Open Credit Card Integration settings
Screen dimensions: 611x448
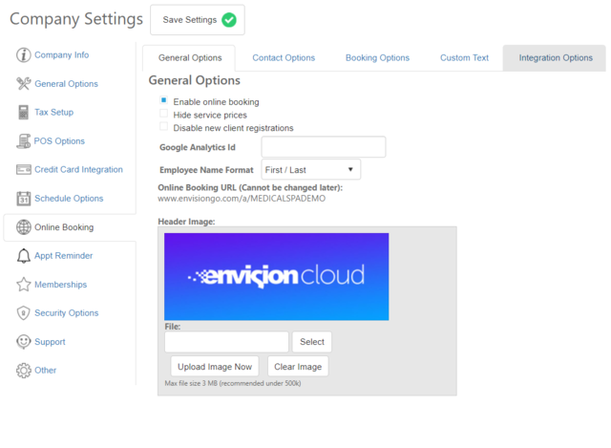(78, 170)
